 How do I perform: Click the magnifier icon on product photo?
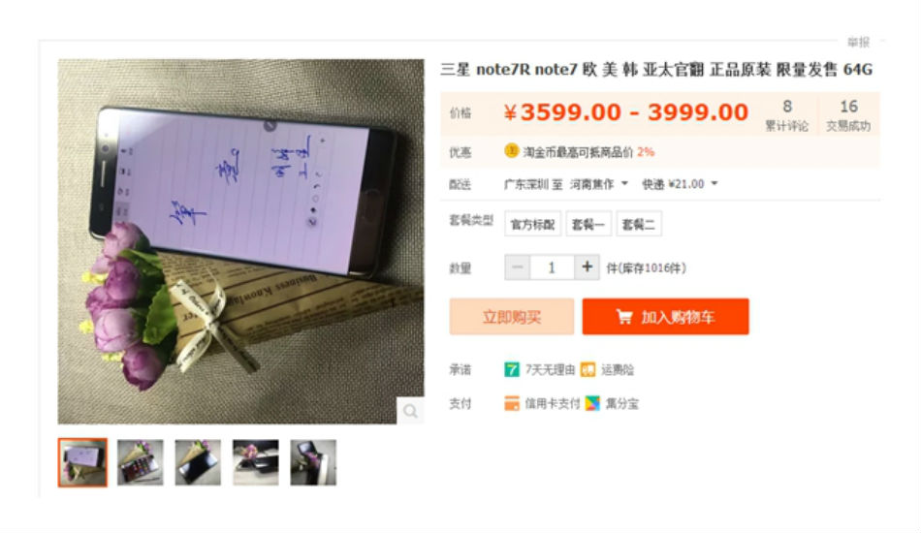click(411, 410)
